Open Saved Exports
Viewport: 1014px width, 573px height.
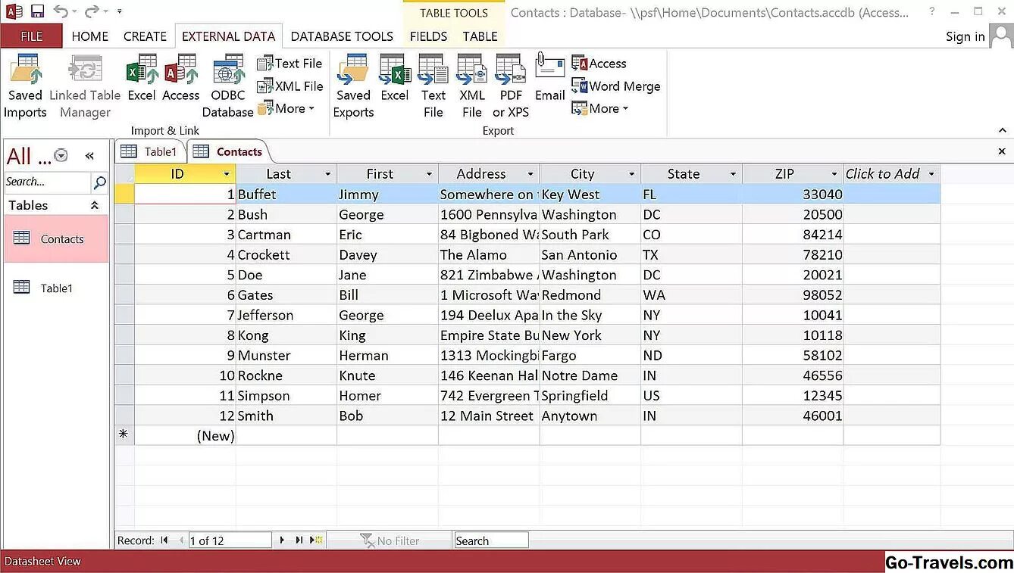tap(353, 87)
